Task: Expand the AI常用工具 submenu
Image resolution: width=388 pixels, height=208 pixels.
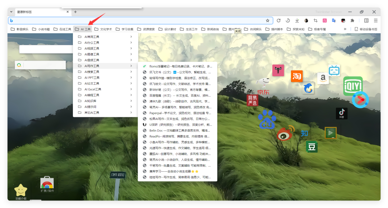Action: 105,37
